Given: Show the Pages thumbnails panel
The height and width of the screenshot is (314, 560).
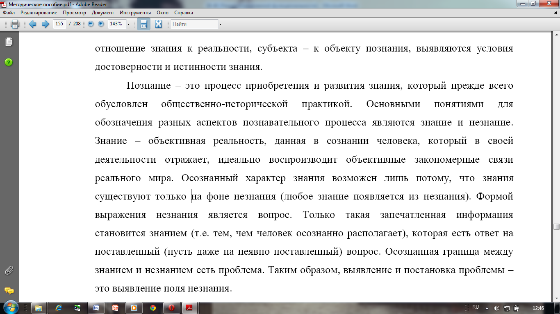Looking at the screenshot, I should 9,42.
